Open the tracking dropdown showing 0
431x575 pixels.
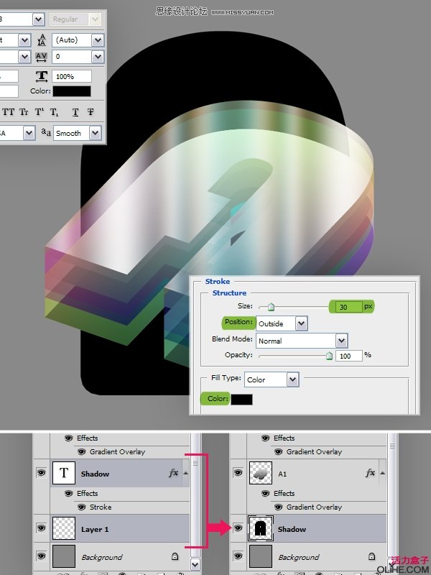coord(98,57)
